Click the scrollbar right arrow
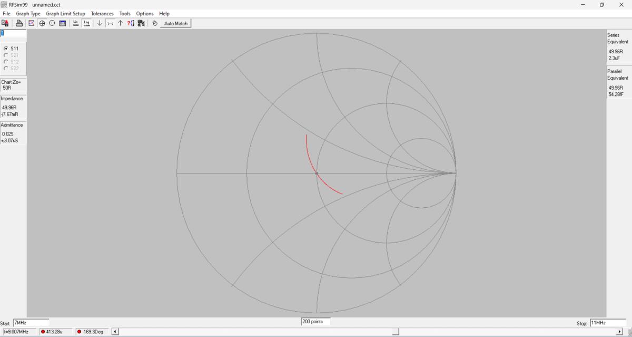The height and width of the screenshot is (337, 632). pyautogui.click(x=619, y=331)
